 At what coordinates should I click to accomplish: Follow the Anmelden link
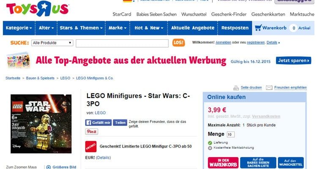(223, 42)
